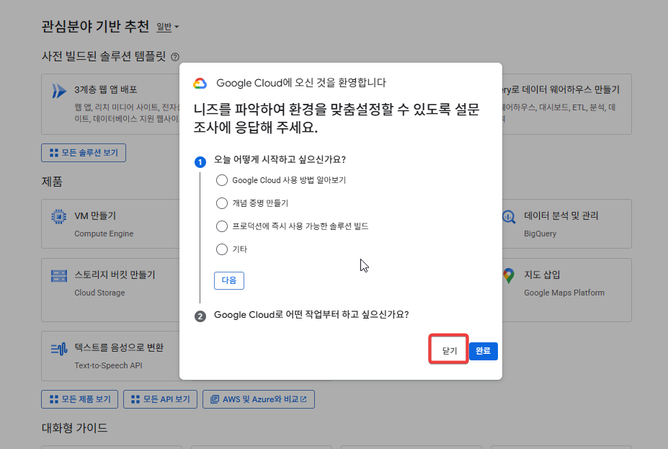Click 모든 API 보기 button

pyautogui.click(x=160, y=399)
